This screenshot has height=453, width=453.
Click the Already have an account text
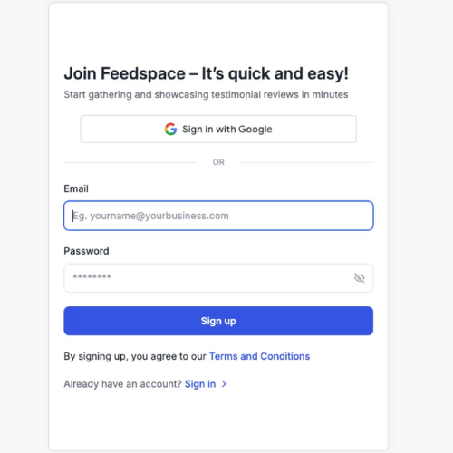122,384
